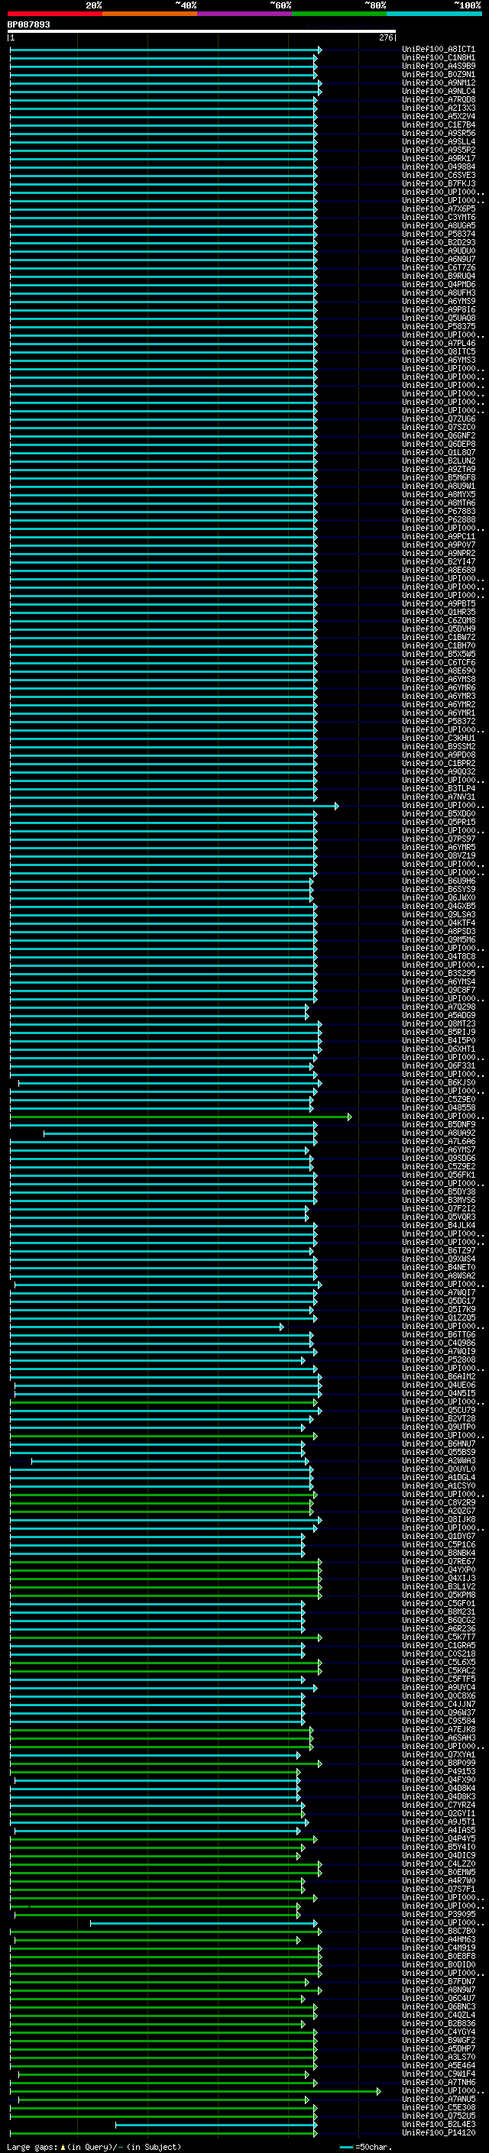Select the UniRef100_P58375 row label

click(439, 326)
